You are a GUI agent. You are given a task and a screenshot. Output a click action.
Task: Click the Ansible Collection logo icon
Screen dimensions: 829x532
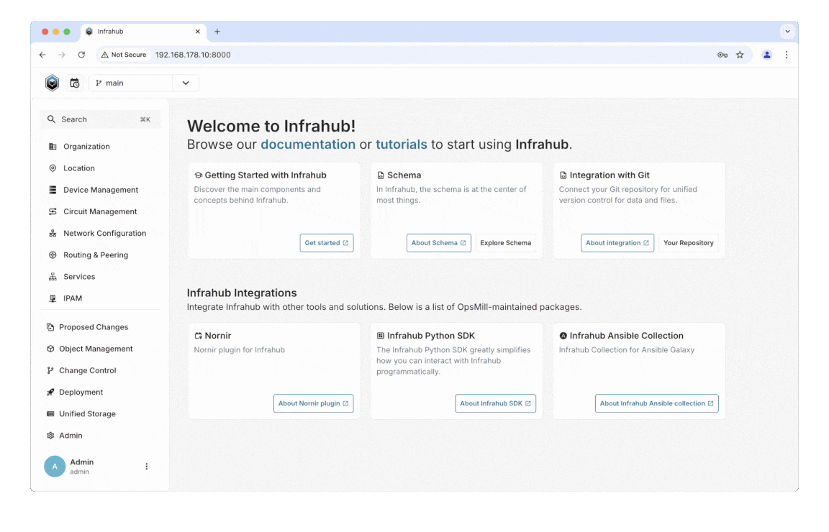[x=563, y=336]
